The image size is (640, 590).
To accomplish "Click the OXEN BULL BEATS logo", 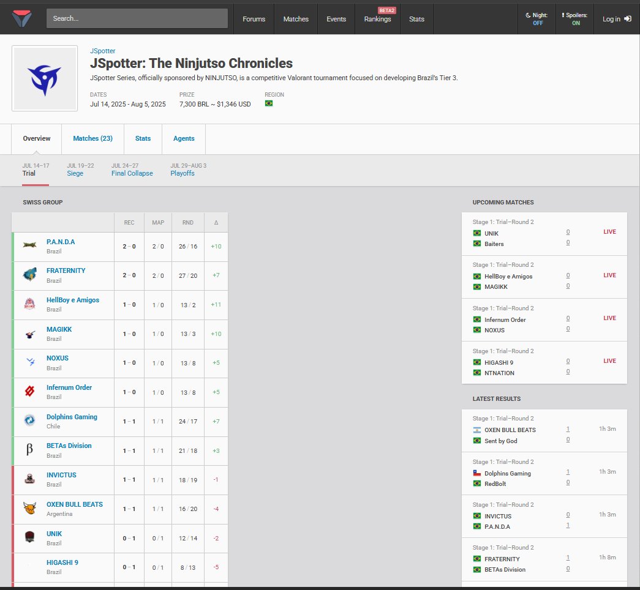I will pyautogui.click(x=29, y=509).
